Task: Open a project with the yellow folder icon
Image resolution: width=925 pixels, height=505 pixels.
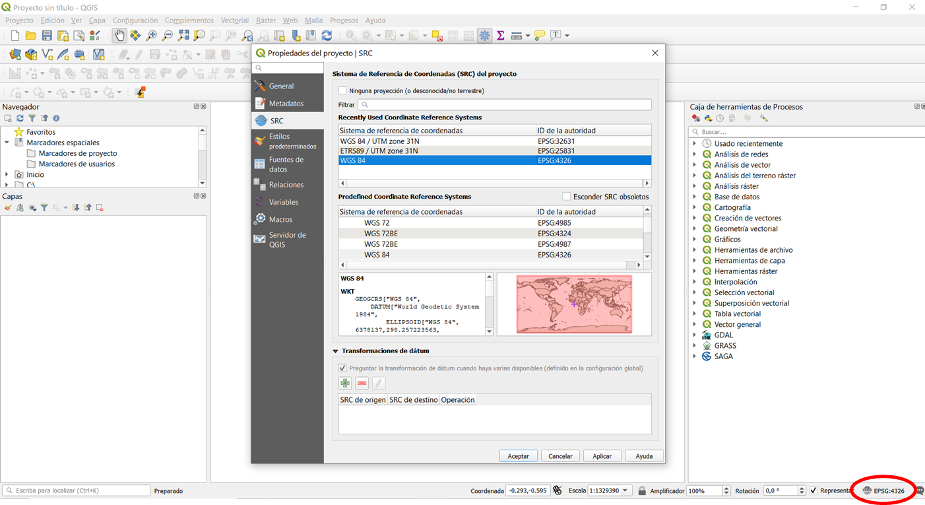Action: coord(30,36)
